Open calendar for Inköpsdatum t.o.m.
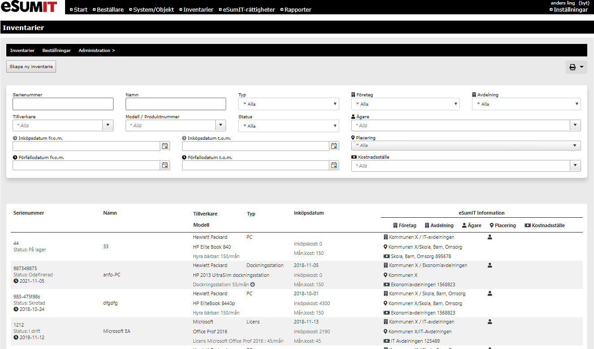This screenshot has height=349, width=594. coord(334,146)
